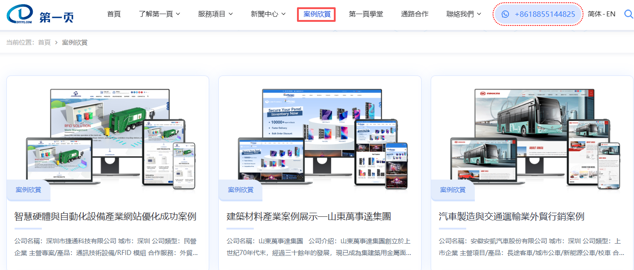The image size is (634, 270).
Task: Open the 第一頁學堂 menu item
Action: coord(366,14)
